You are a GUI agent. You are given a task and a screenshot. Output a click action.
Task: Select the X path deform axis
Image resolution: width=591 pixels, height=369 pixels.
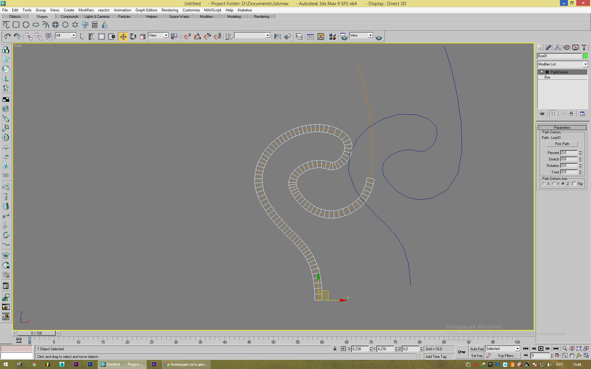(544, 184)
